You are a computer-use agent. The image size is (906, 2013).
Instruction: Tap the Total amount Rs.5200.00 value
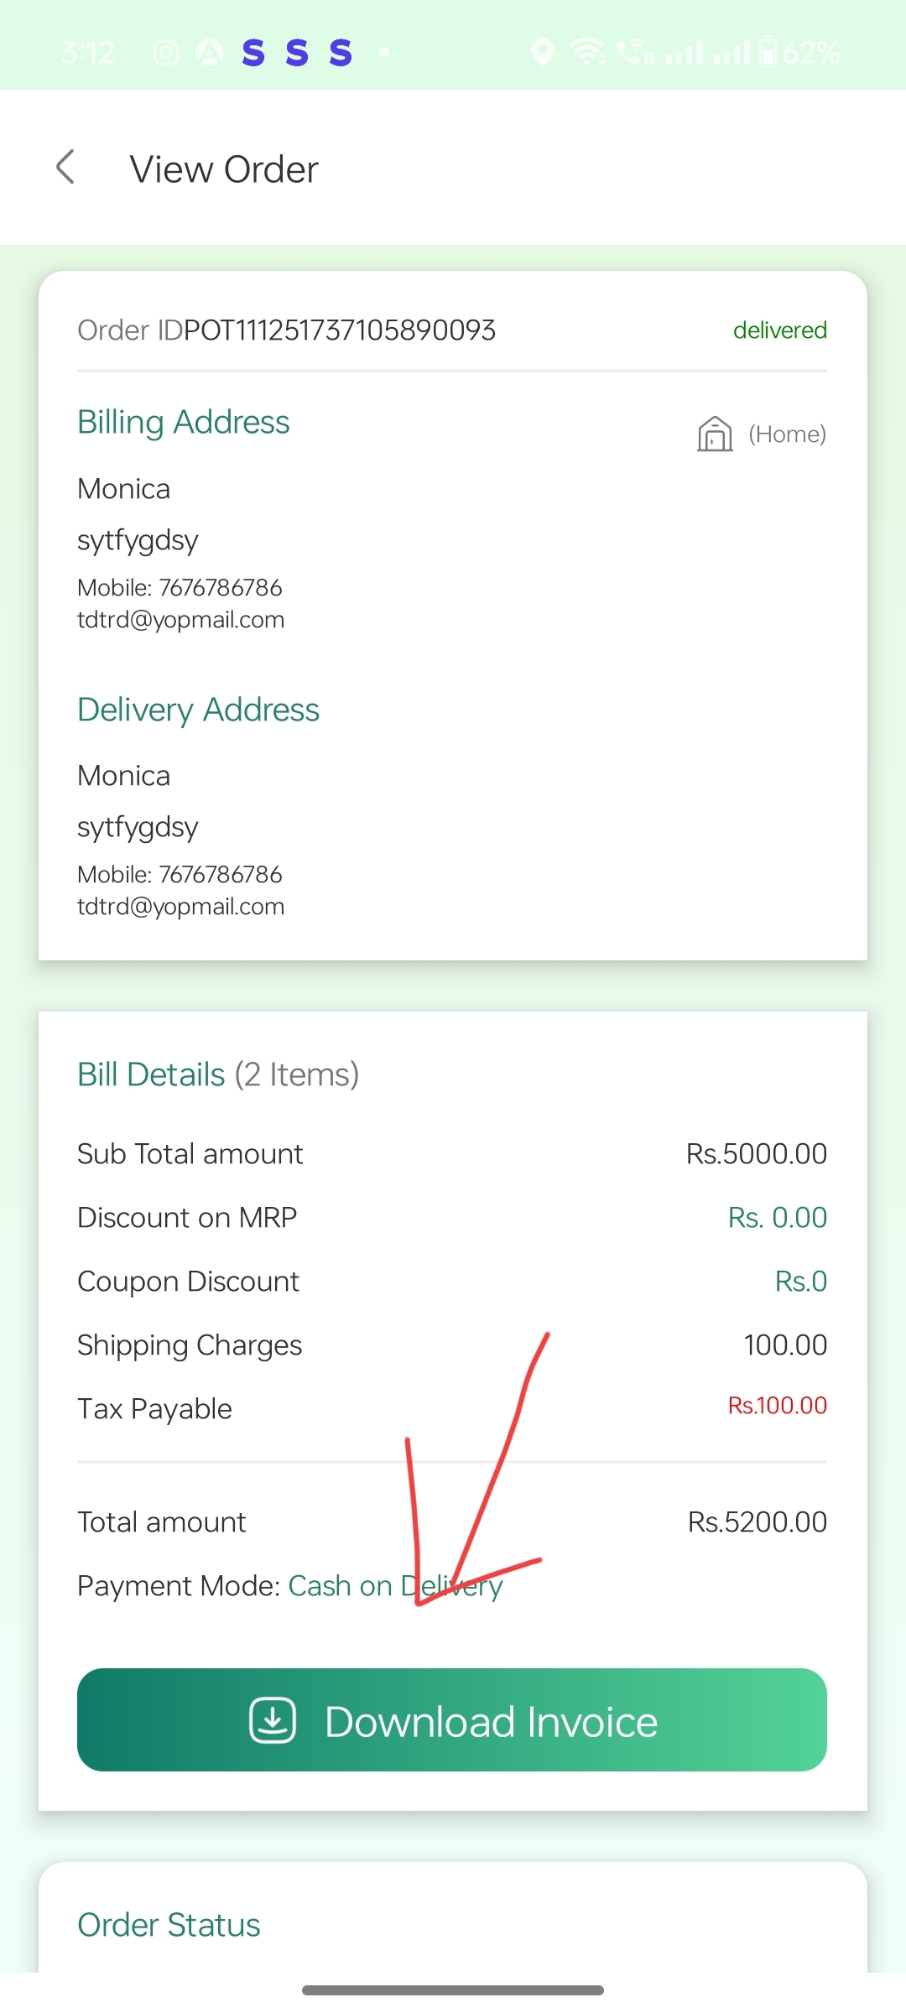click(758, 1522)
